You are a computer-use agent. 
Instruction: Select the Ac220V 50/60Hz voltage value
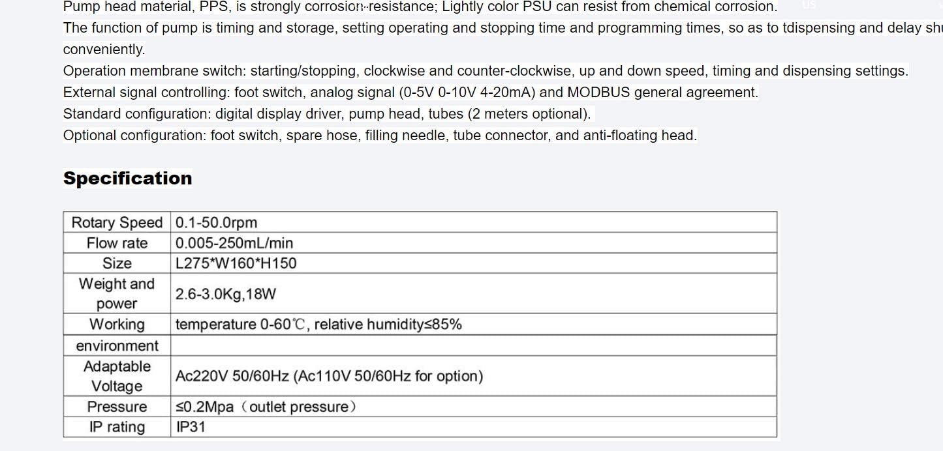(329, 376)
